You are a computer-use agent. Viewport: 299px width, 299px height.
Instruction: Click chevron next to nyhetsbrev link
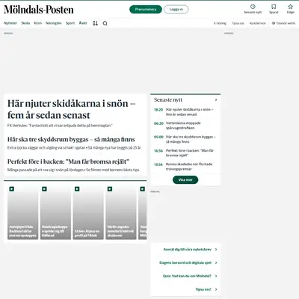click(216, 249)
